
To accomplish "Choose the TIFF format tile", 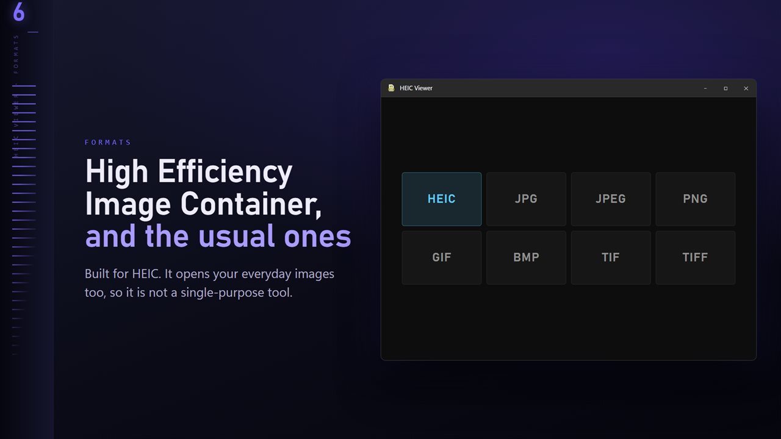I will tap(696, 257).
